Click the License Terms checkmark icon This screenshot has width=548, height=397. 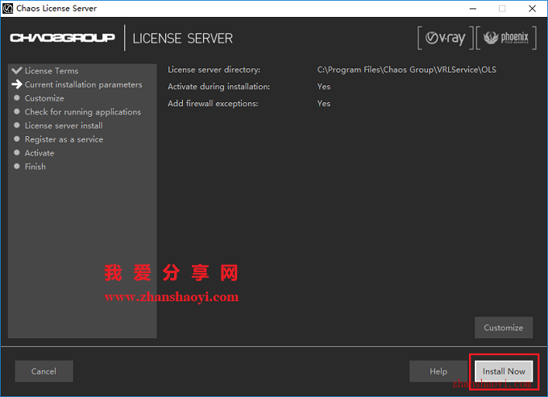[16, 71]
